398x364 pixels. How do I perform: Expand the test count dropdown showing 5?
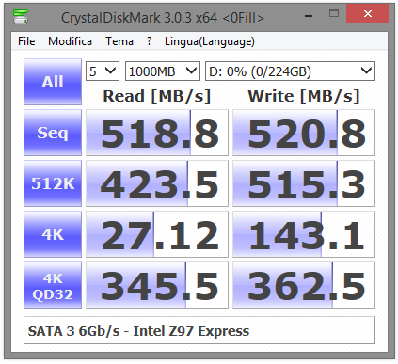click(103, 71)
